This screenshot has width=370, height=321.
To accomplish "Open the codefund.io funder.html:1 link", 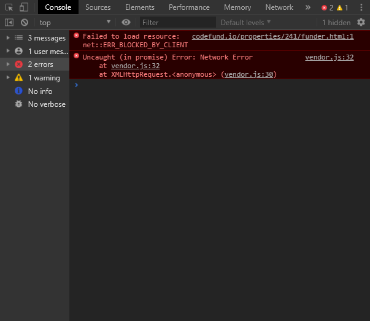I will pyautogui.click(x=272, y=36).
